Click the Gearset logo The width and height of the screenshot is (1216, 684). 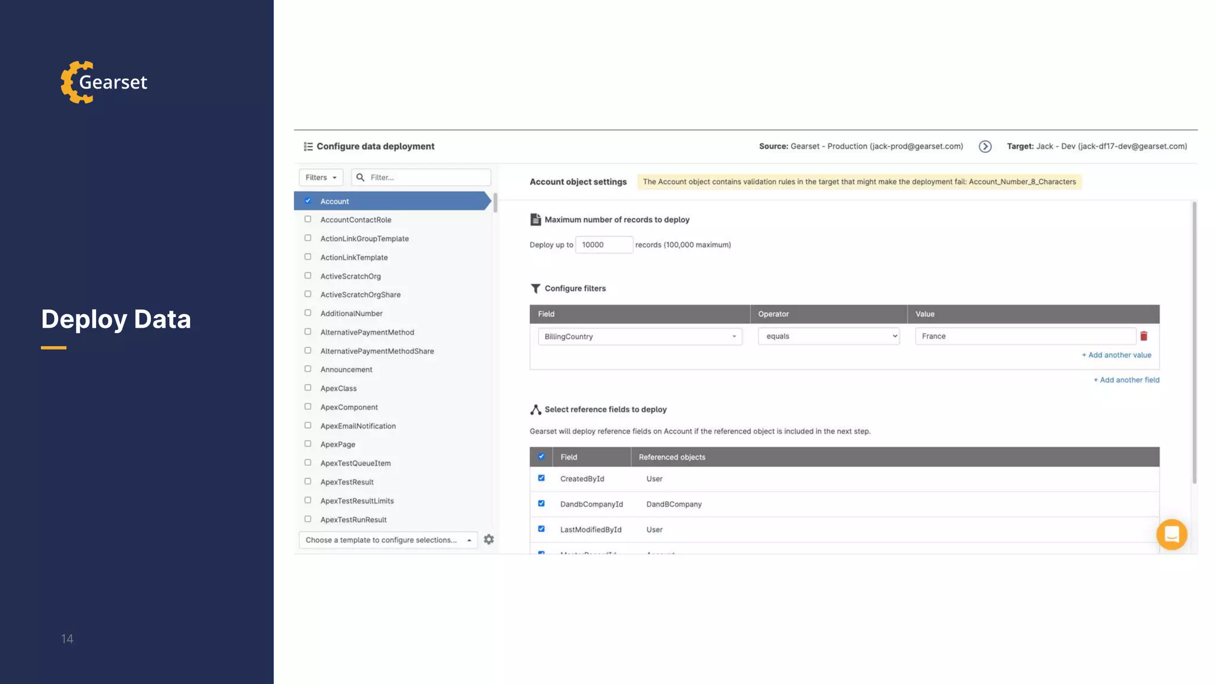tap(104, 82)
